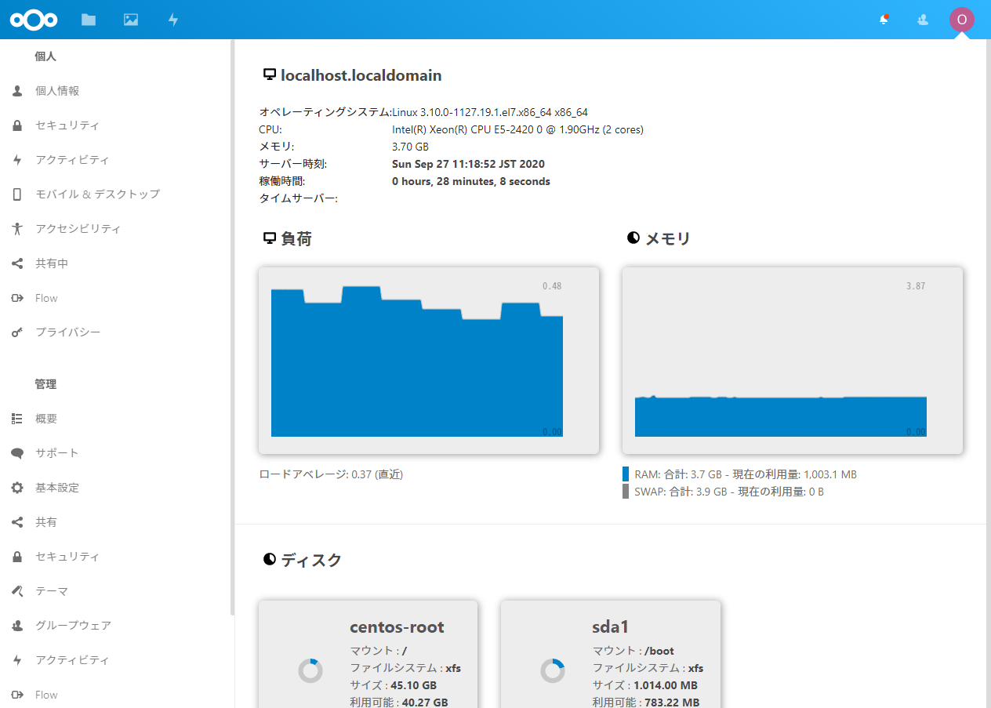The height and width of the screenshot is (708, 991).
Task: Click the RAM blue legend color marker
Action: point(626,474)
